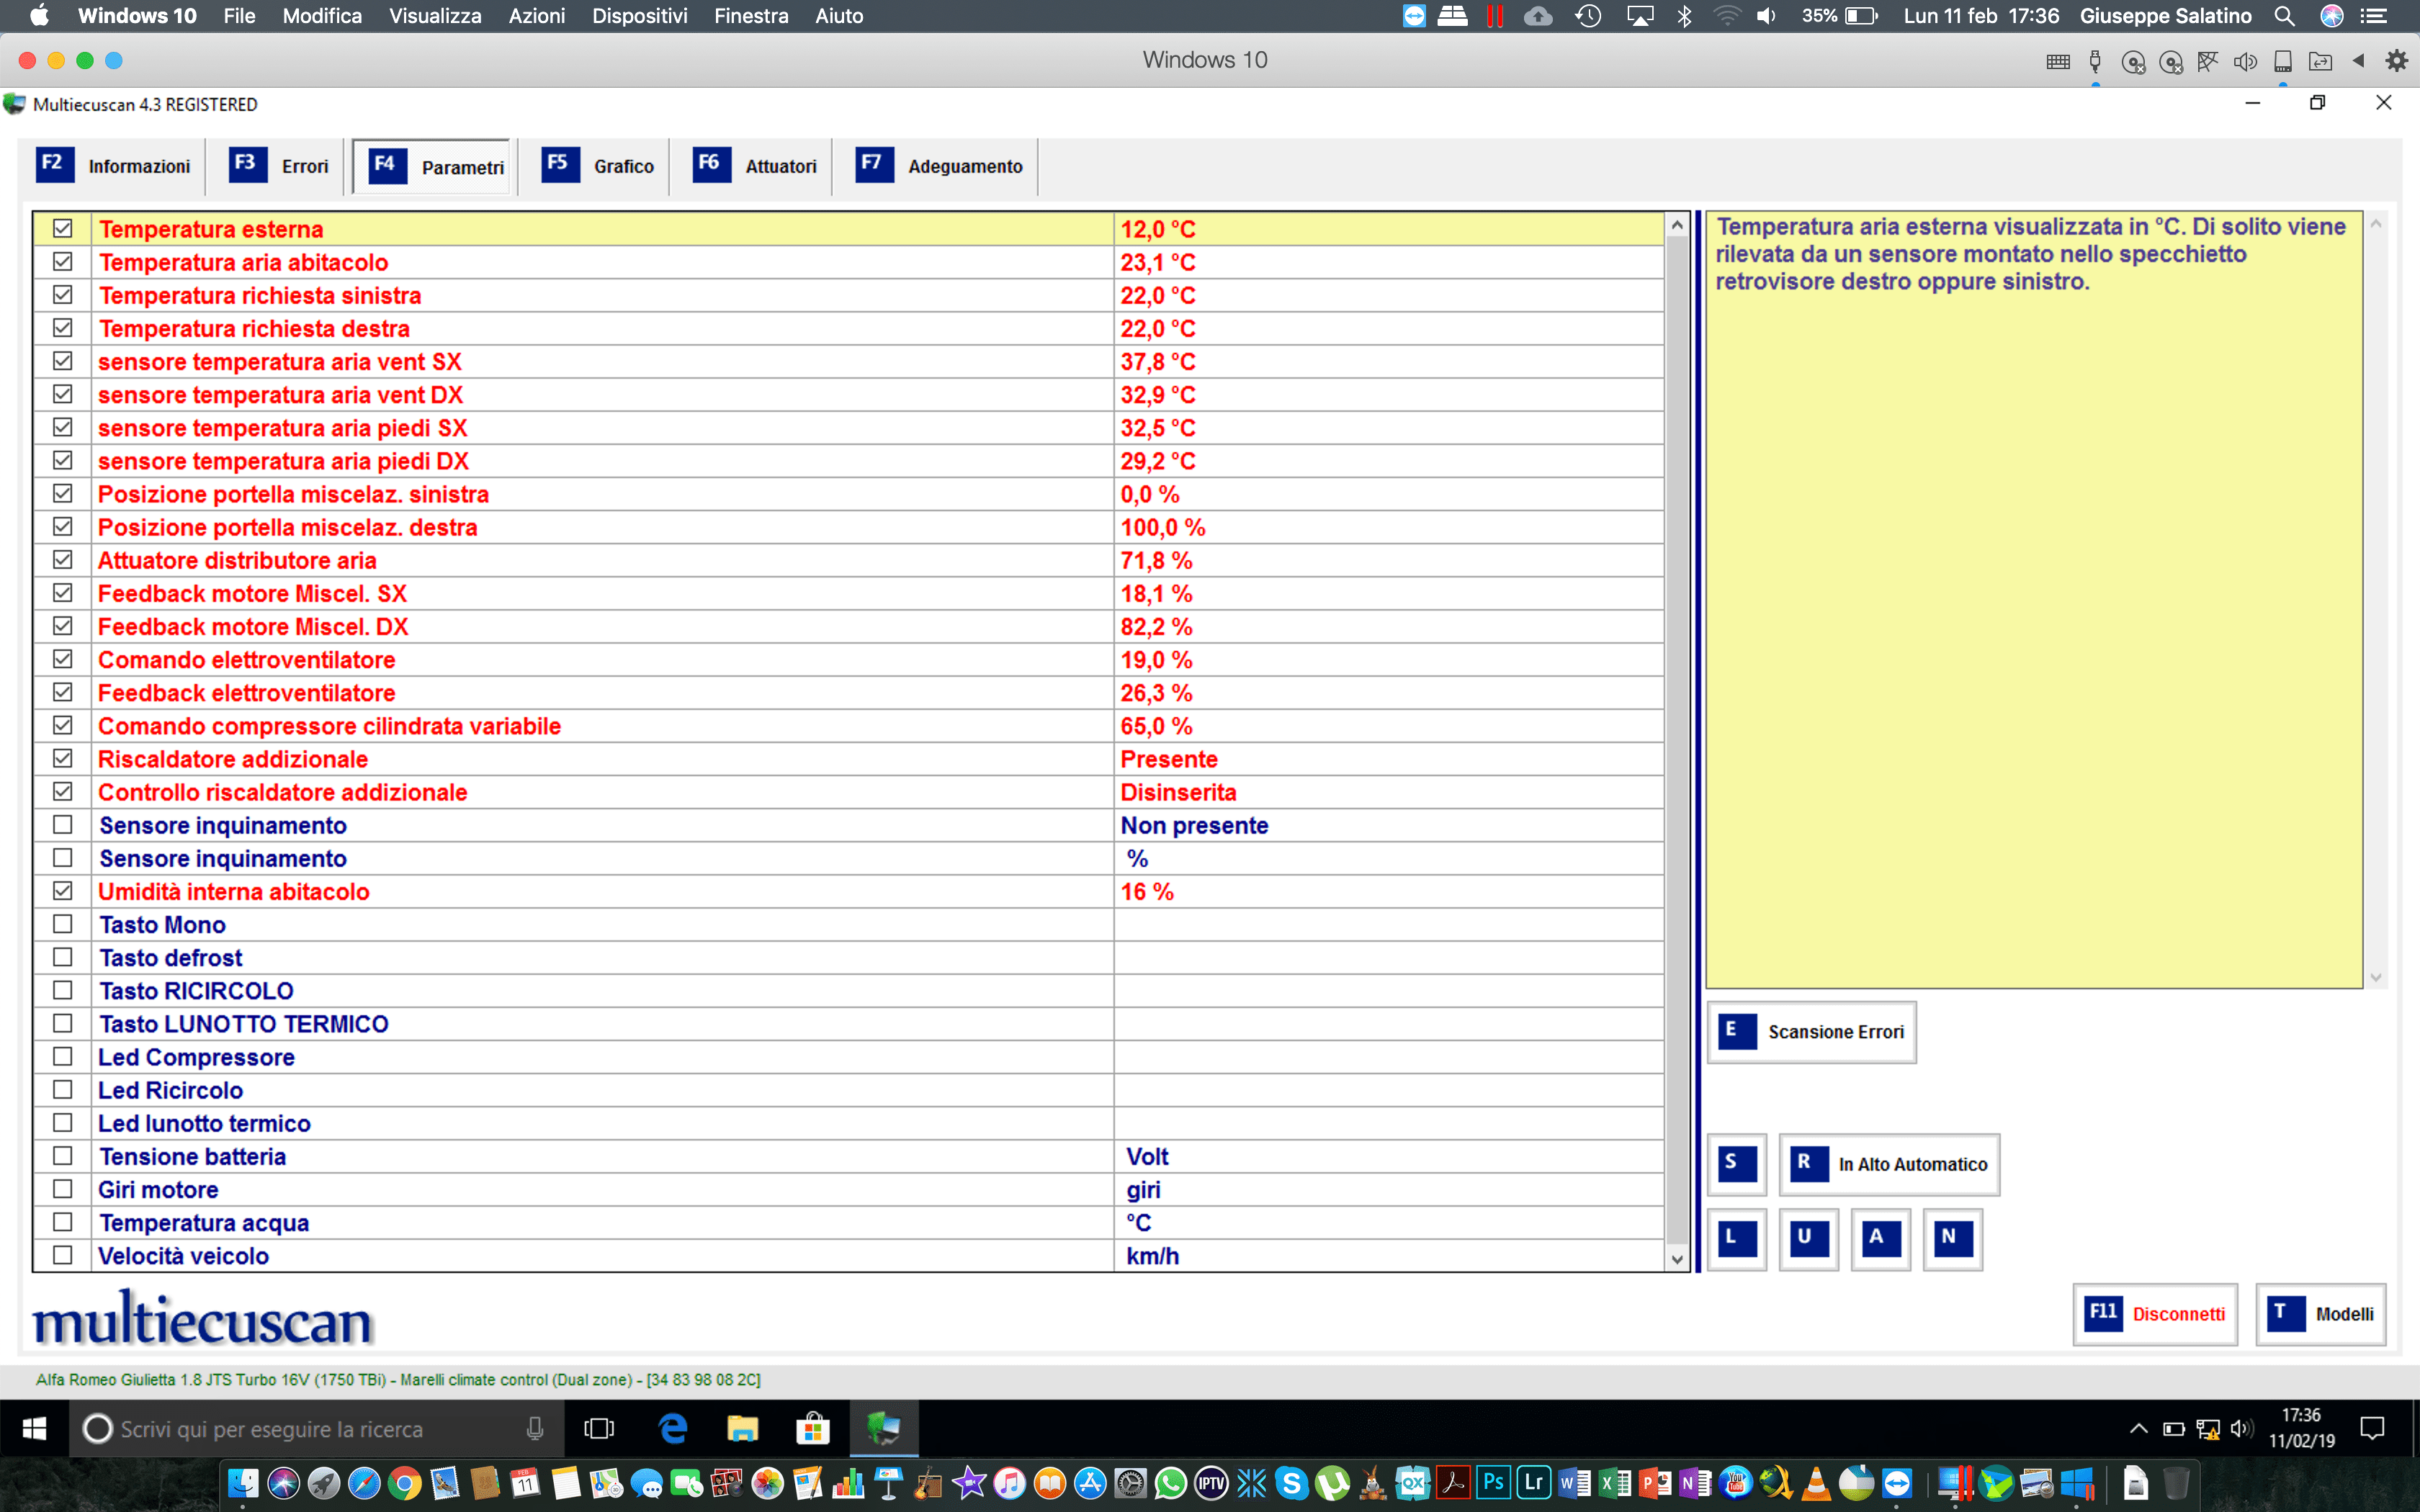Screen dimensions: 2420x1512
Task: Click the Windows search input field
Action: (x=300, y=1429)
